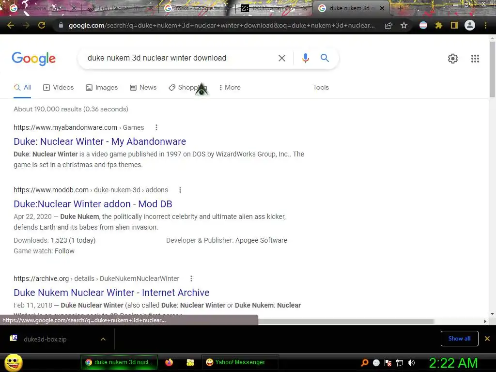Toggle the browser side panel icon
This screenshot has width=496, height=372.
454,25
